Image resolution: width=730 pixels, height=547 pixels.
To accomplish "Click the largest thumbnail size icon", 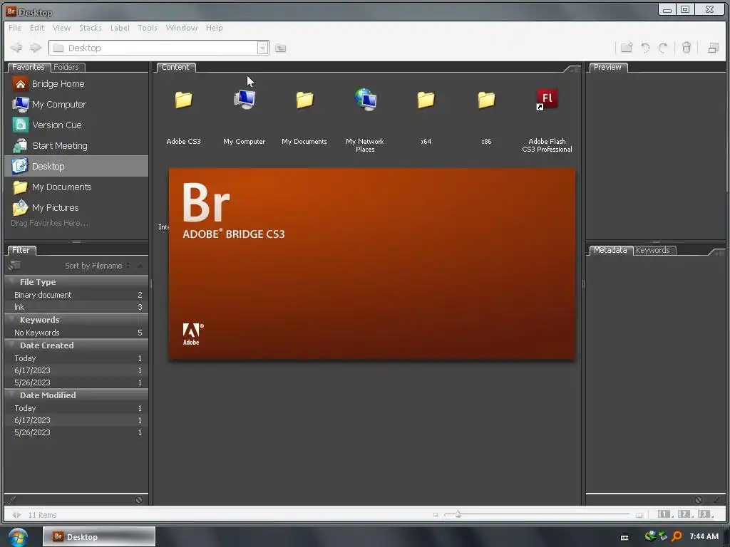I will click(x=639, y=514).
